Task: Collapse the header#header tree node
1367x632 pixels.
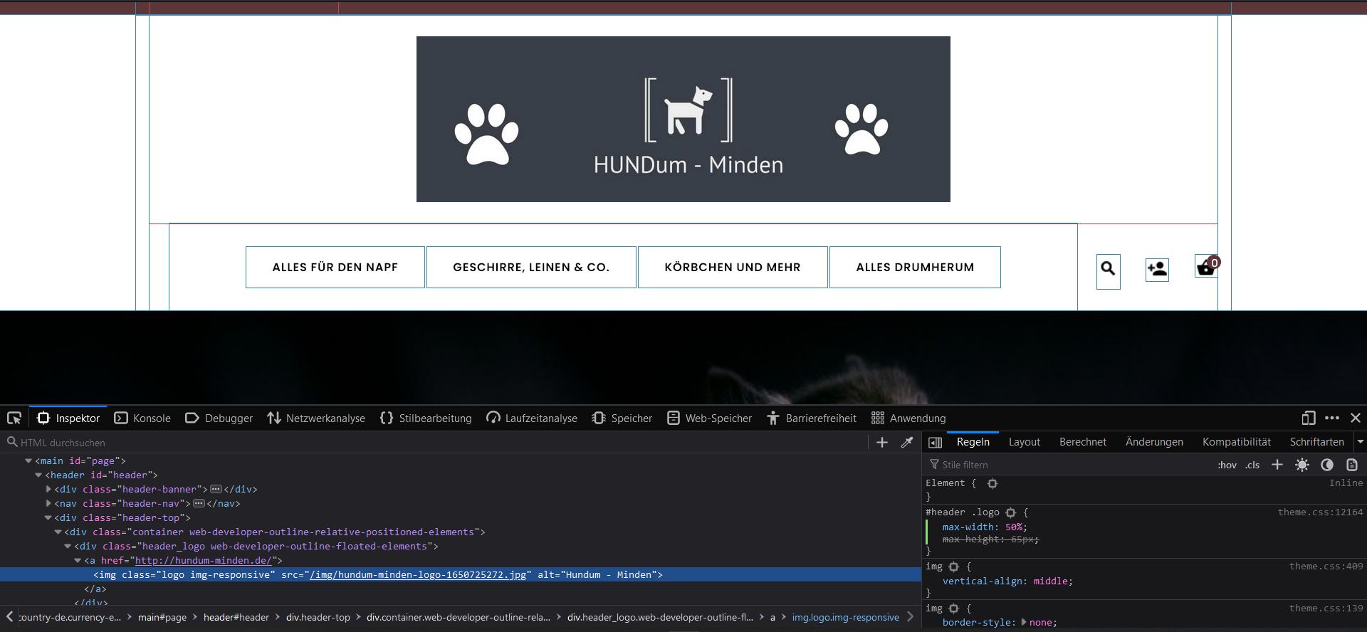Action: pos(38,475)
